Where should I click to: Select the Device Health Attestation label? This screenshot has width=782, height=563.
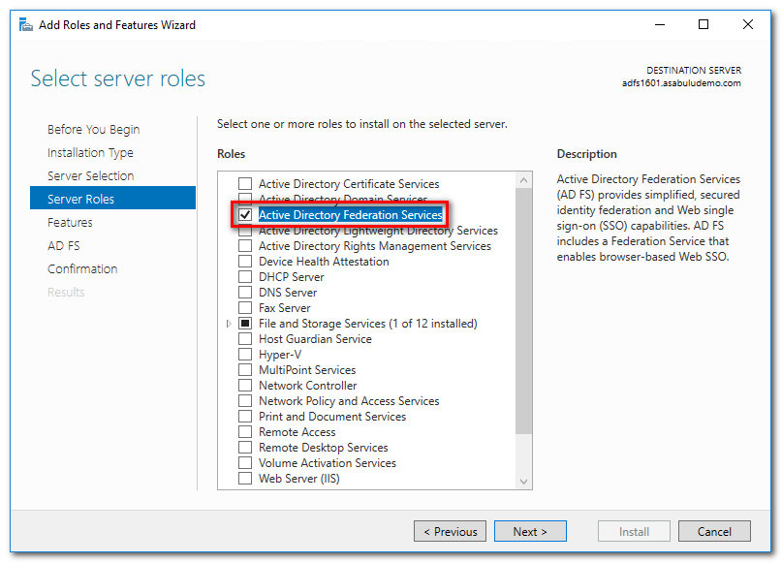[x=324, y=262]
